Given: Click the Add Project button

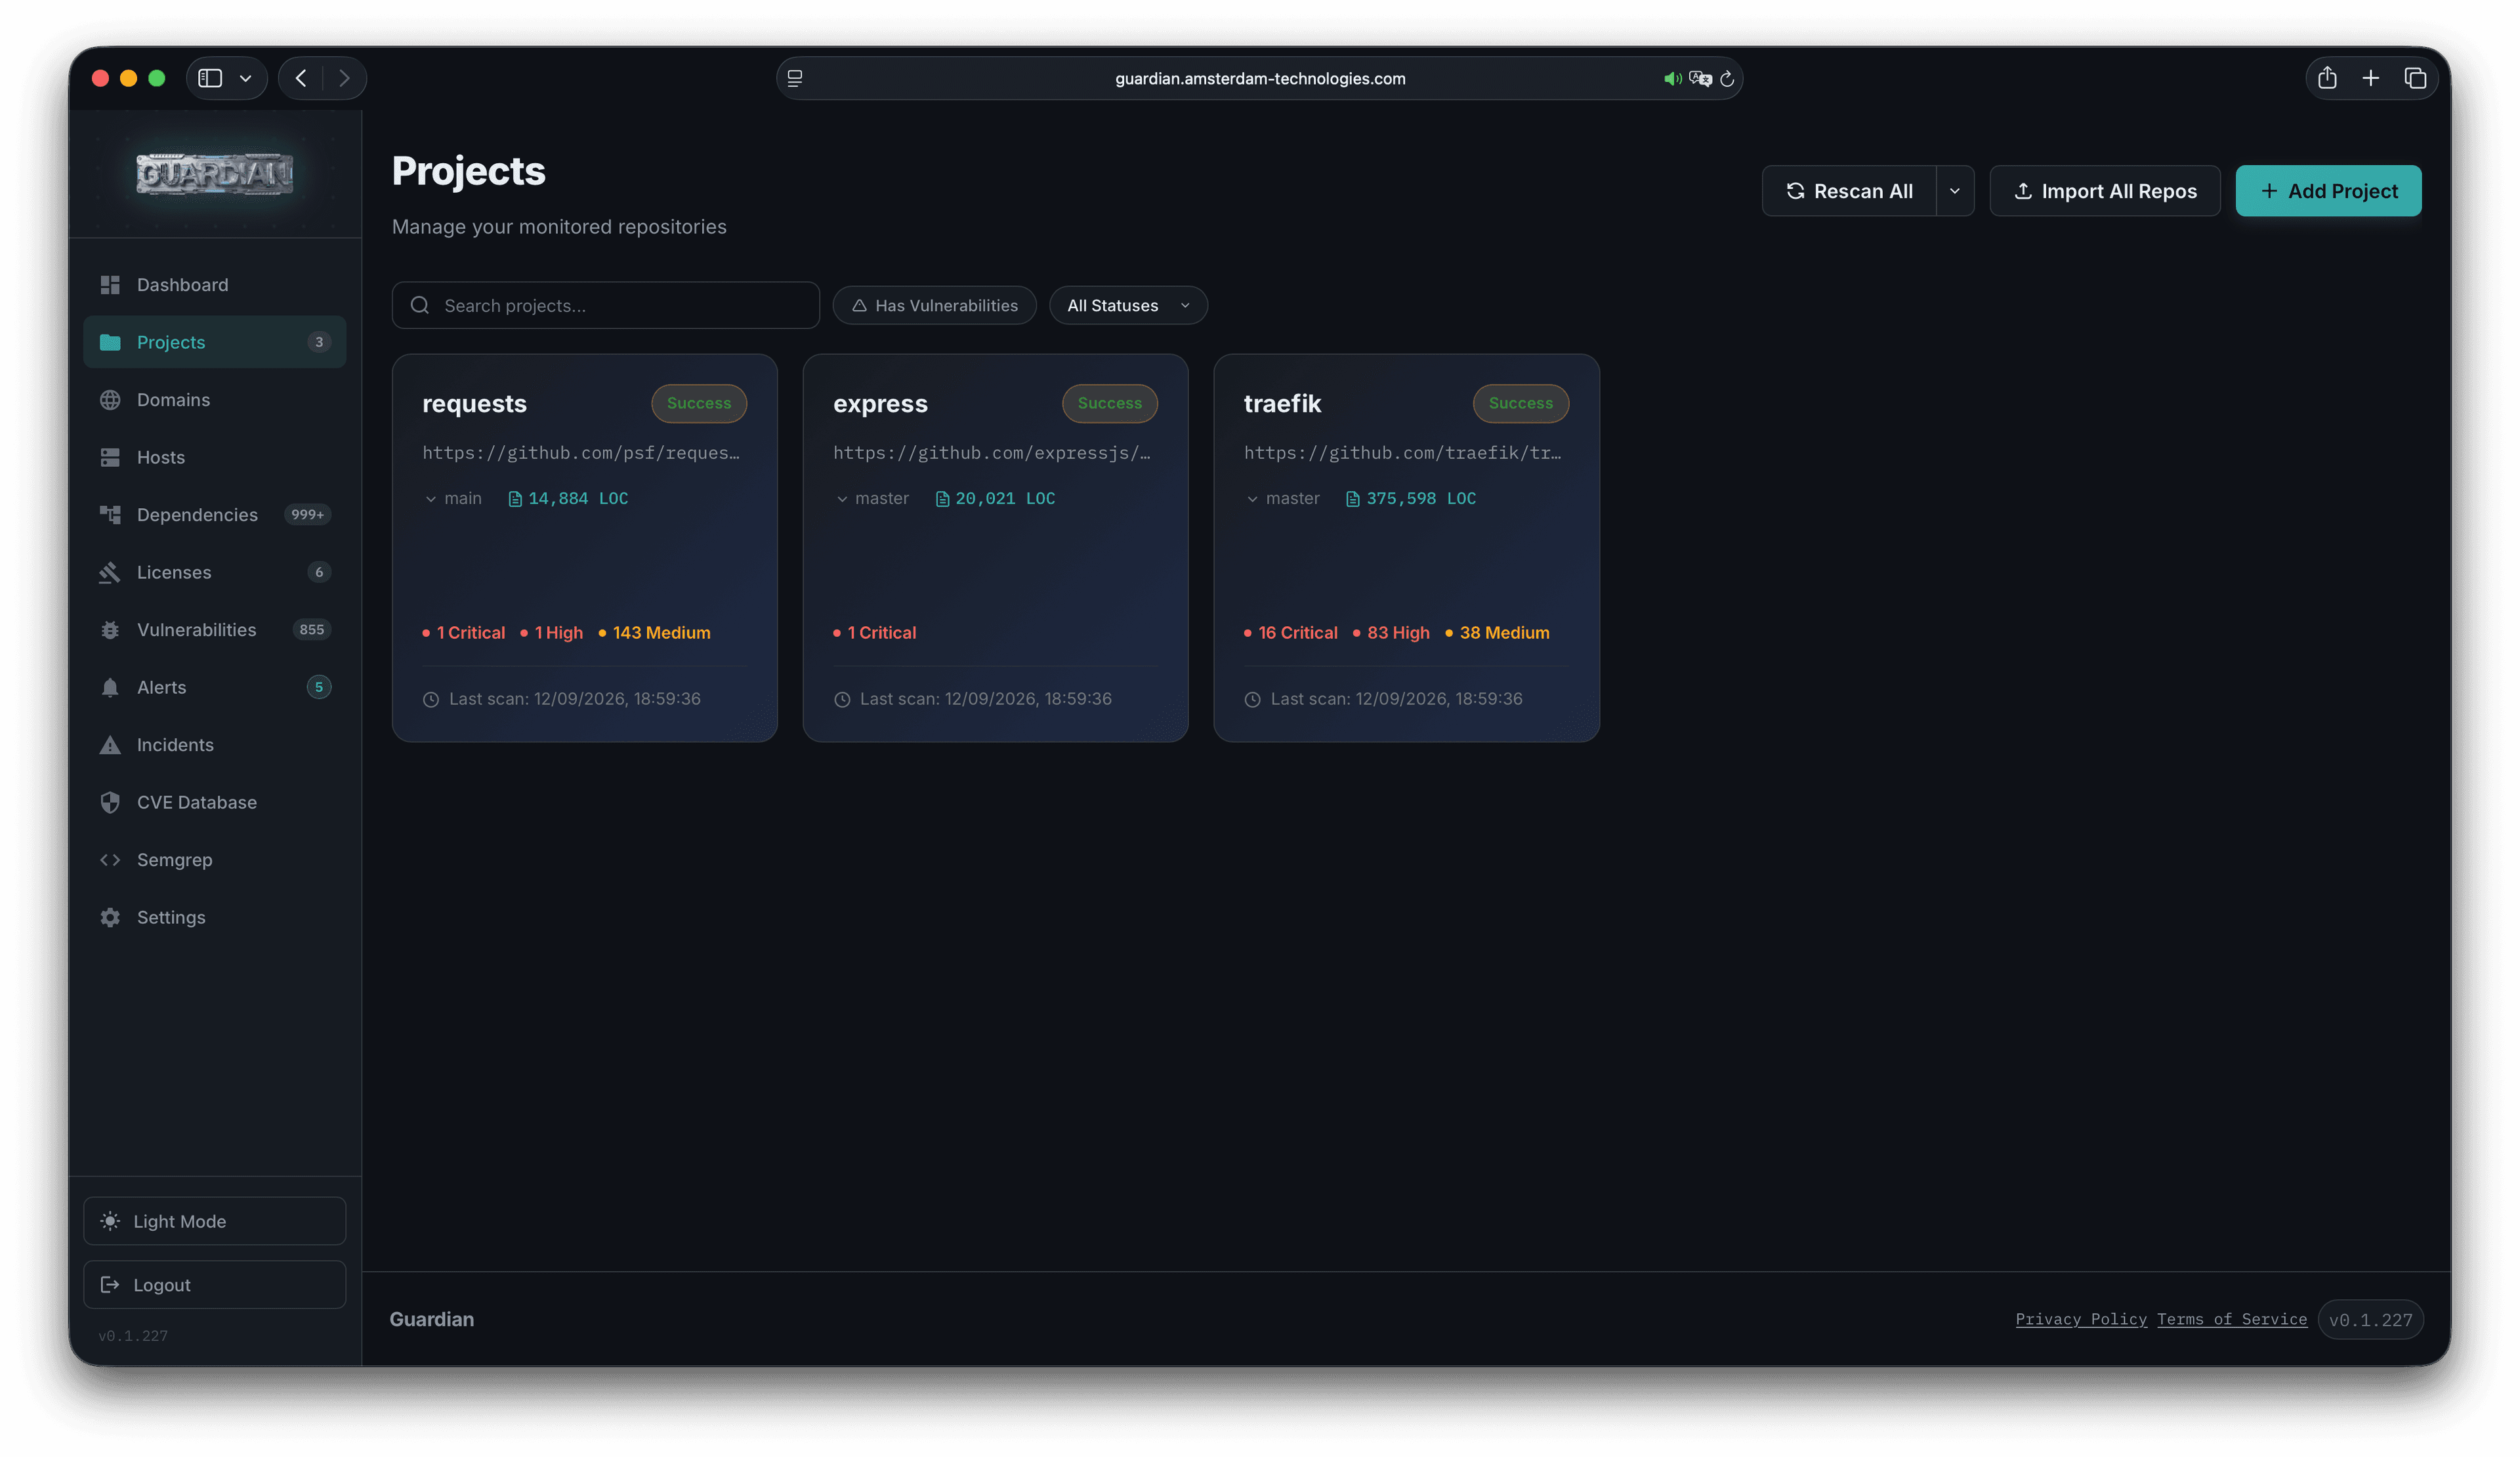Looking at the screenshot, I should pos(2329,191).
